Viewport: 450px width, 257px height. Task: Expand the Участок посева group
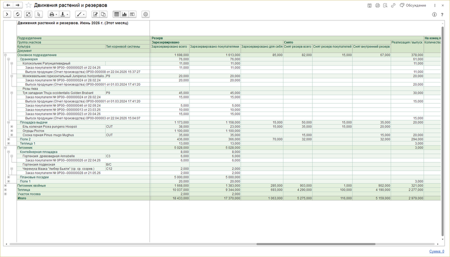pyautogui.click(x=5, y=194)
